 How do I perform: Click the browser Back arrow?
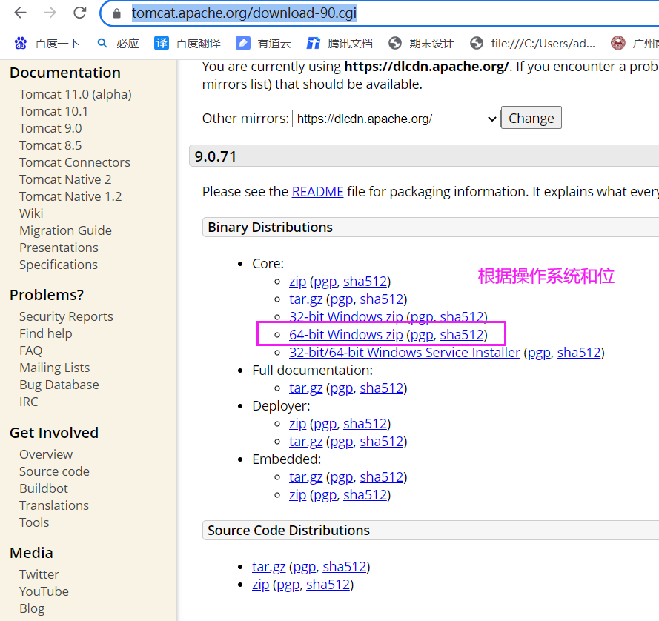(x=20, y=13)
